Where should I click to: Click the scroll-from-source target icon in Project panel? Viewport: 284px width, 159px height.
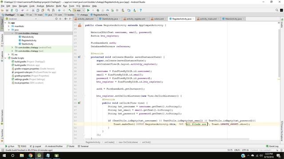pyautogui.click(x=56, y=19)
